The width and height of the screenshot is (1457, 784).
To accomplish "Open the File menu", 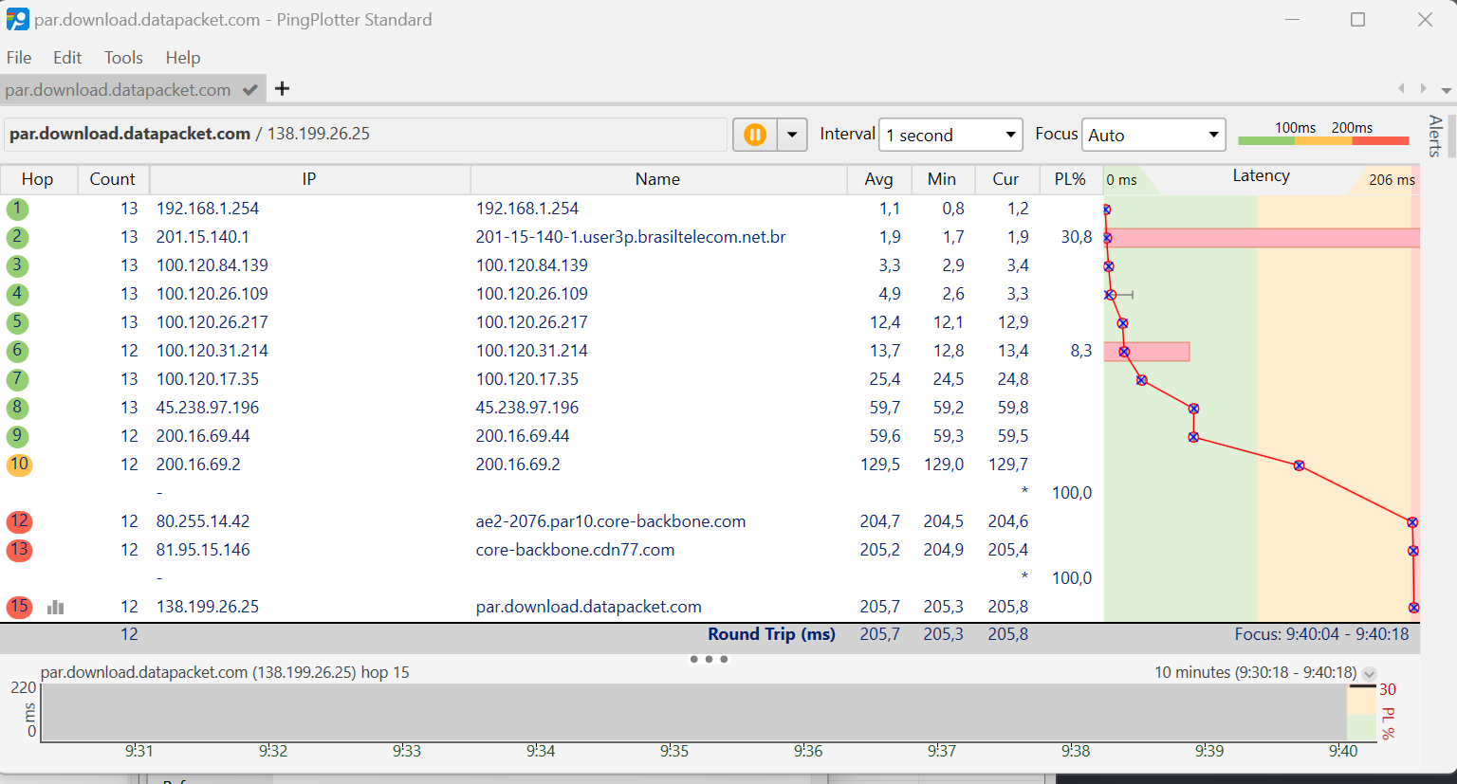I will pyautogui.click(x=19, y=58).
